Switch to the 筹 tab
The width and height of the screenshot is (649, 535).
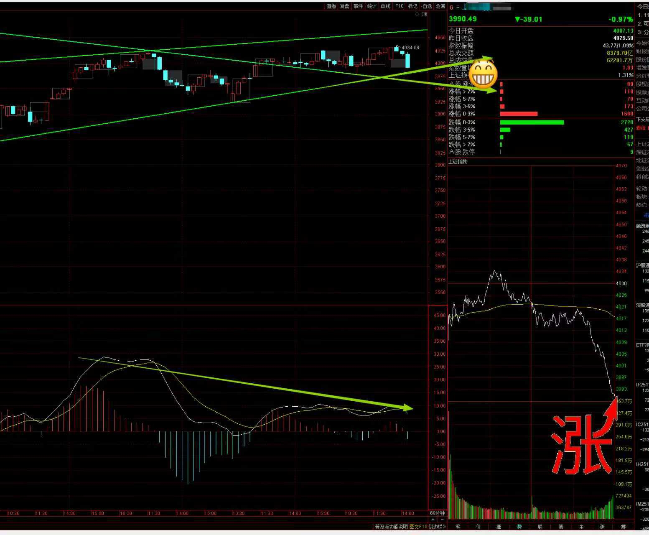(624, 527)
